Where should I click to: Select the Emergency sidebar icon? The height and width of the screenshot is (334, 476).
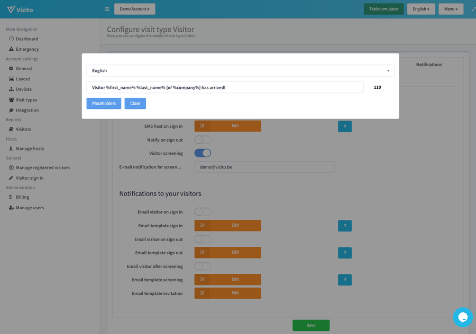pos(12,49)
